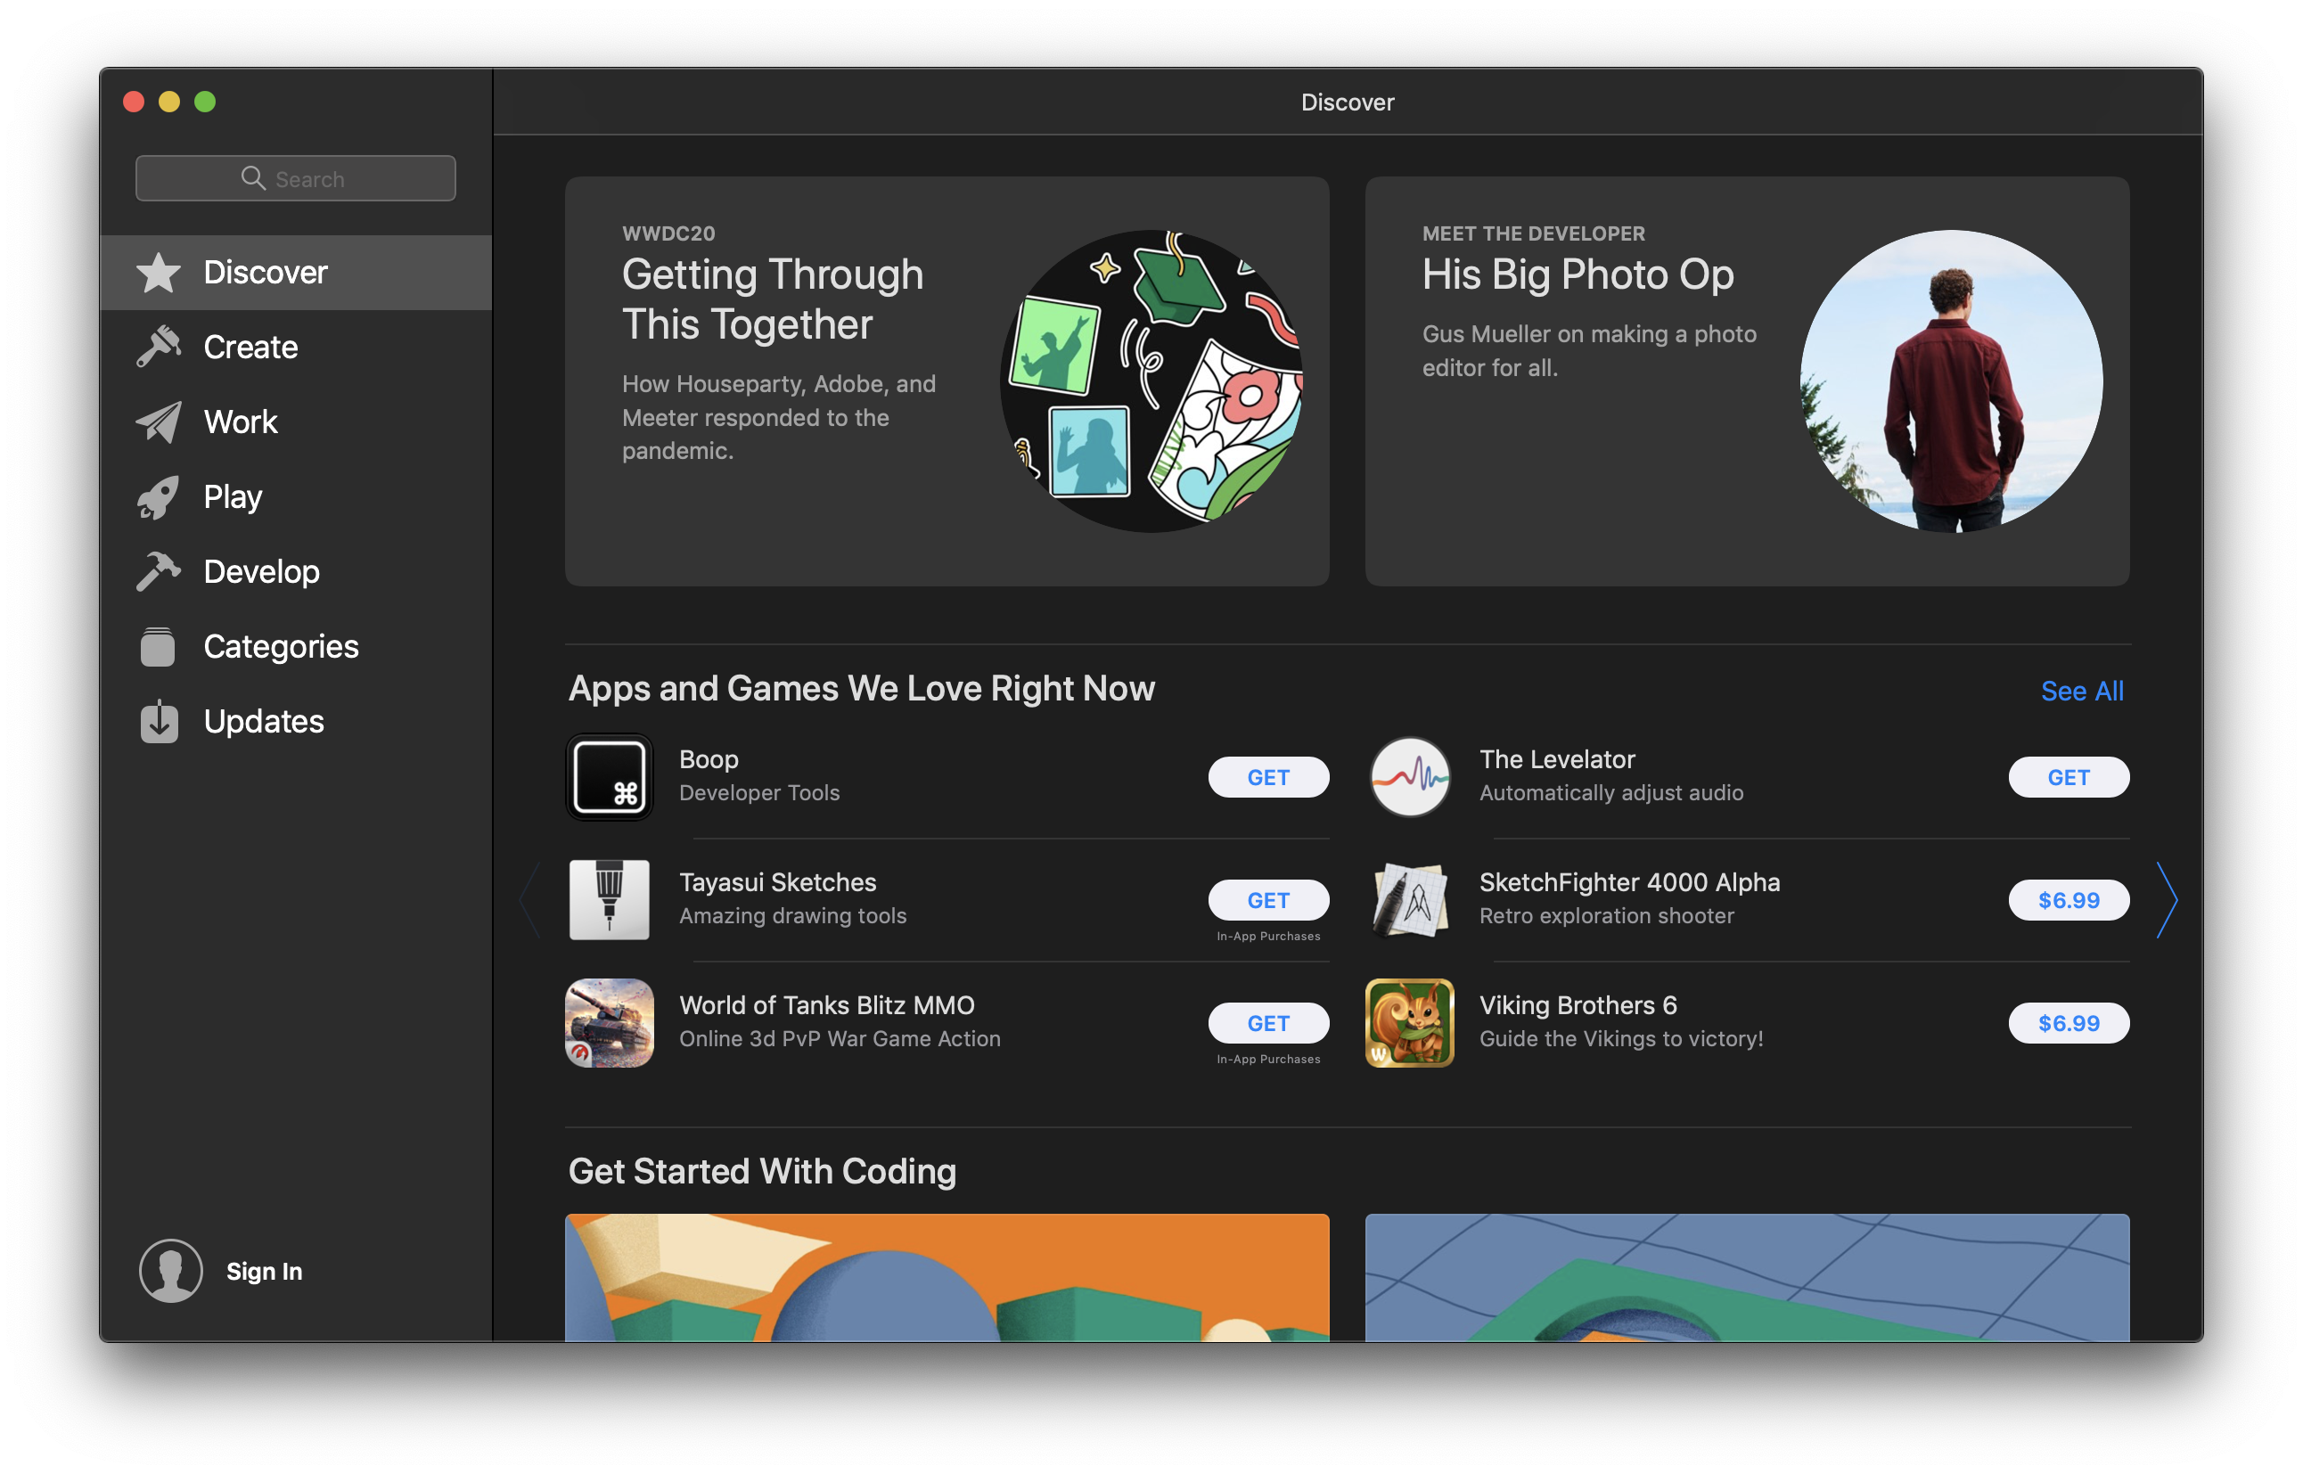Maximize the App Store with green button
The width and height of the screenshot is (2303, 1474).
[x=205, y=102]
